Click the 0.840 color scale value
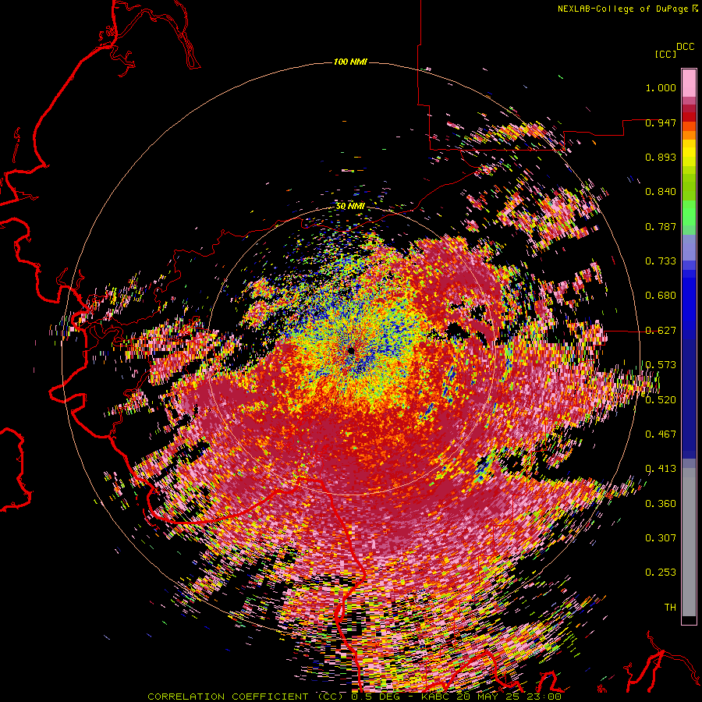The height and width of the screenshot is (702, 702). coord(661,192)
